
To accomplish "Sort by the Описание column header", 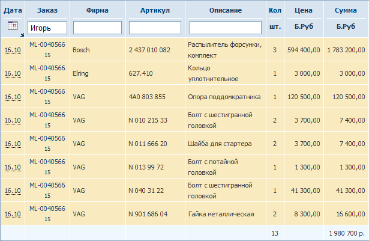I will [226, 11].
